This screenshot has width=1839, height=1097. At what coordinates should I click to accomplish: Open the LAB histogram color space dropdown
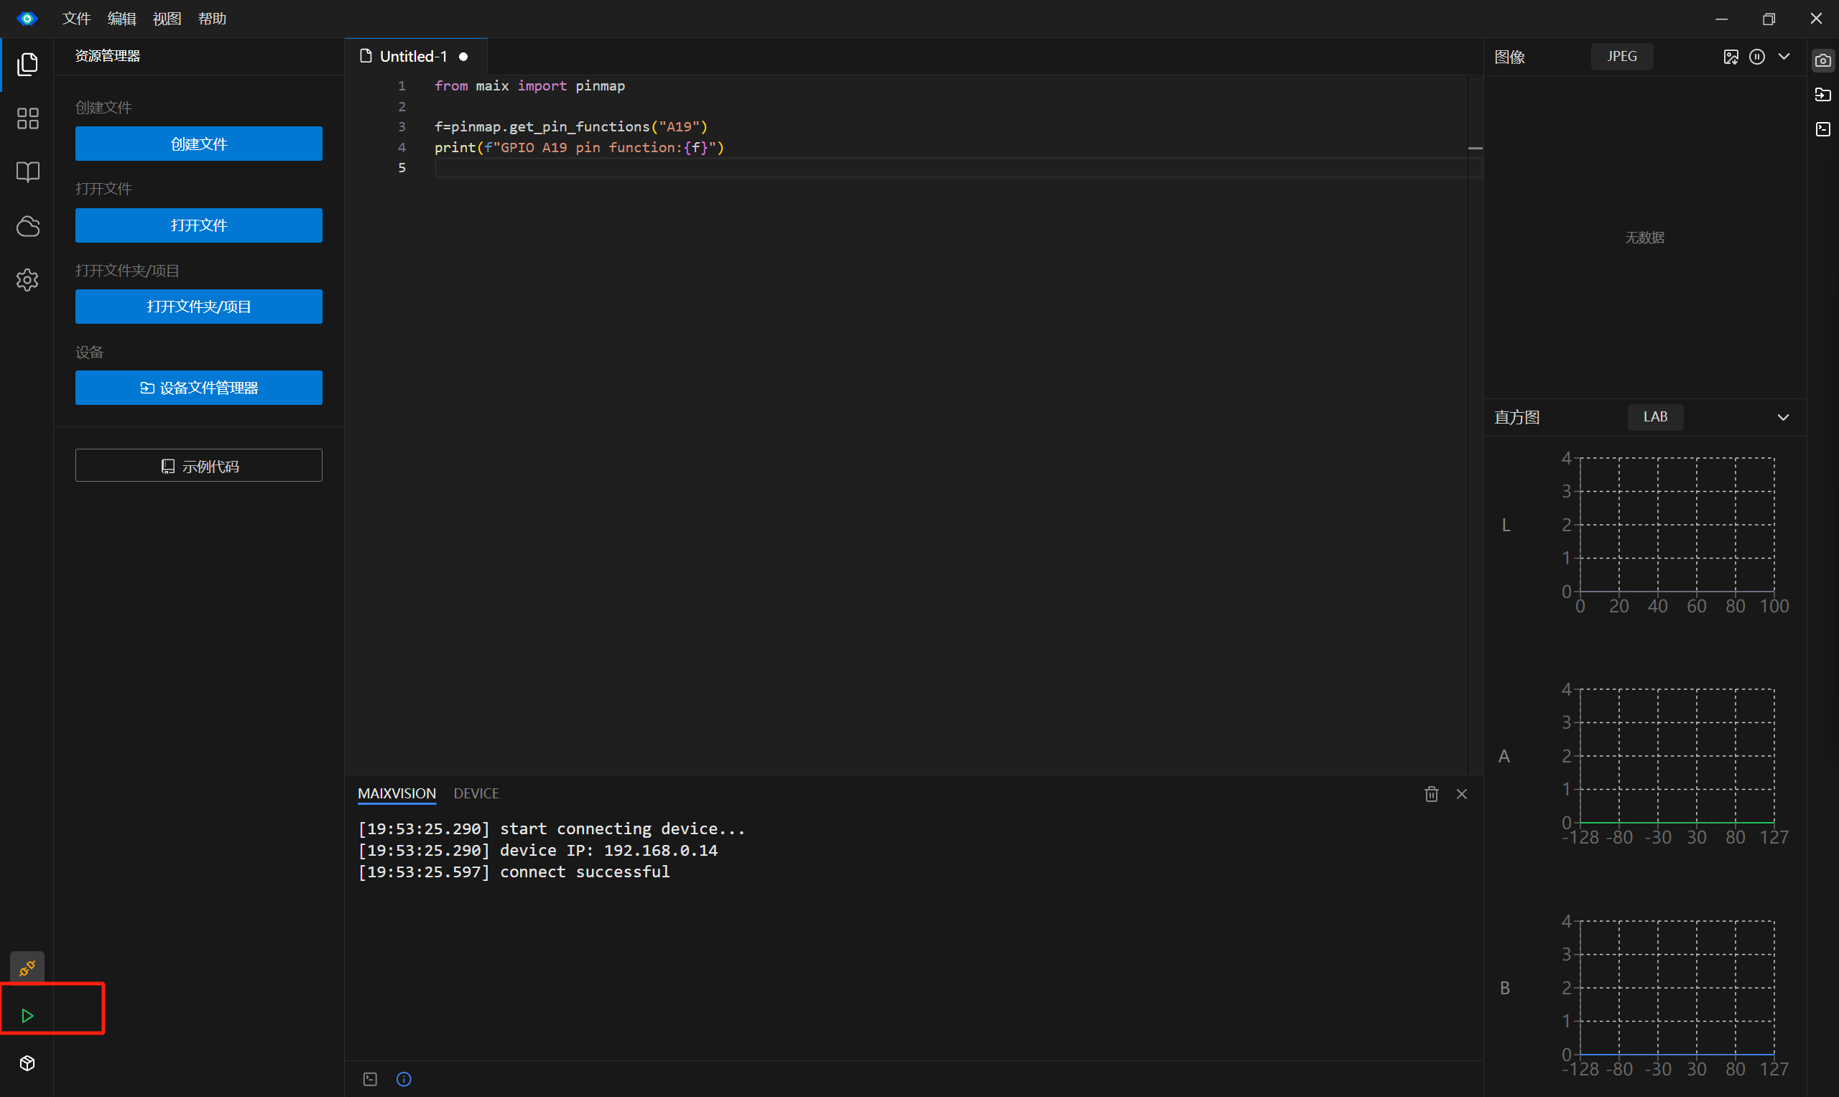click(x=1655, y=417)
